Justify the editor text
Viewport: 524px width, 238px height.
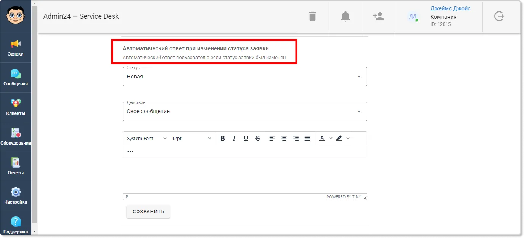pyautogui.click(x=307, y=138)
